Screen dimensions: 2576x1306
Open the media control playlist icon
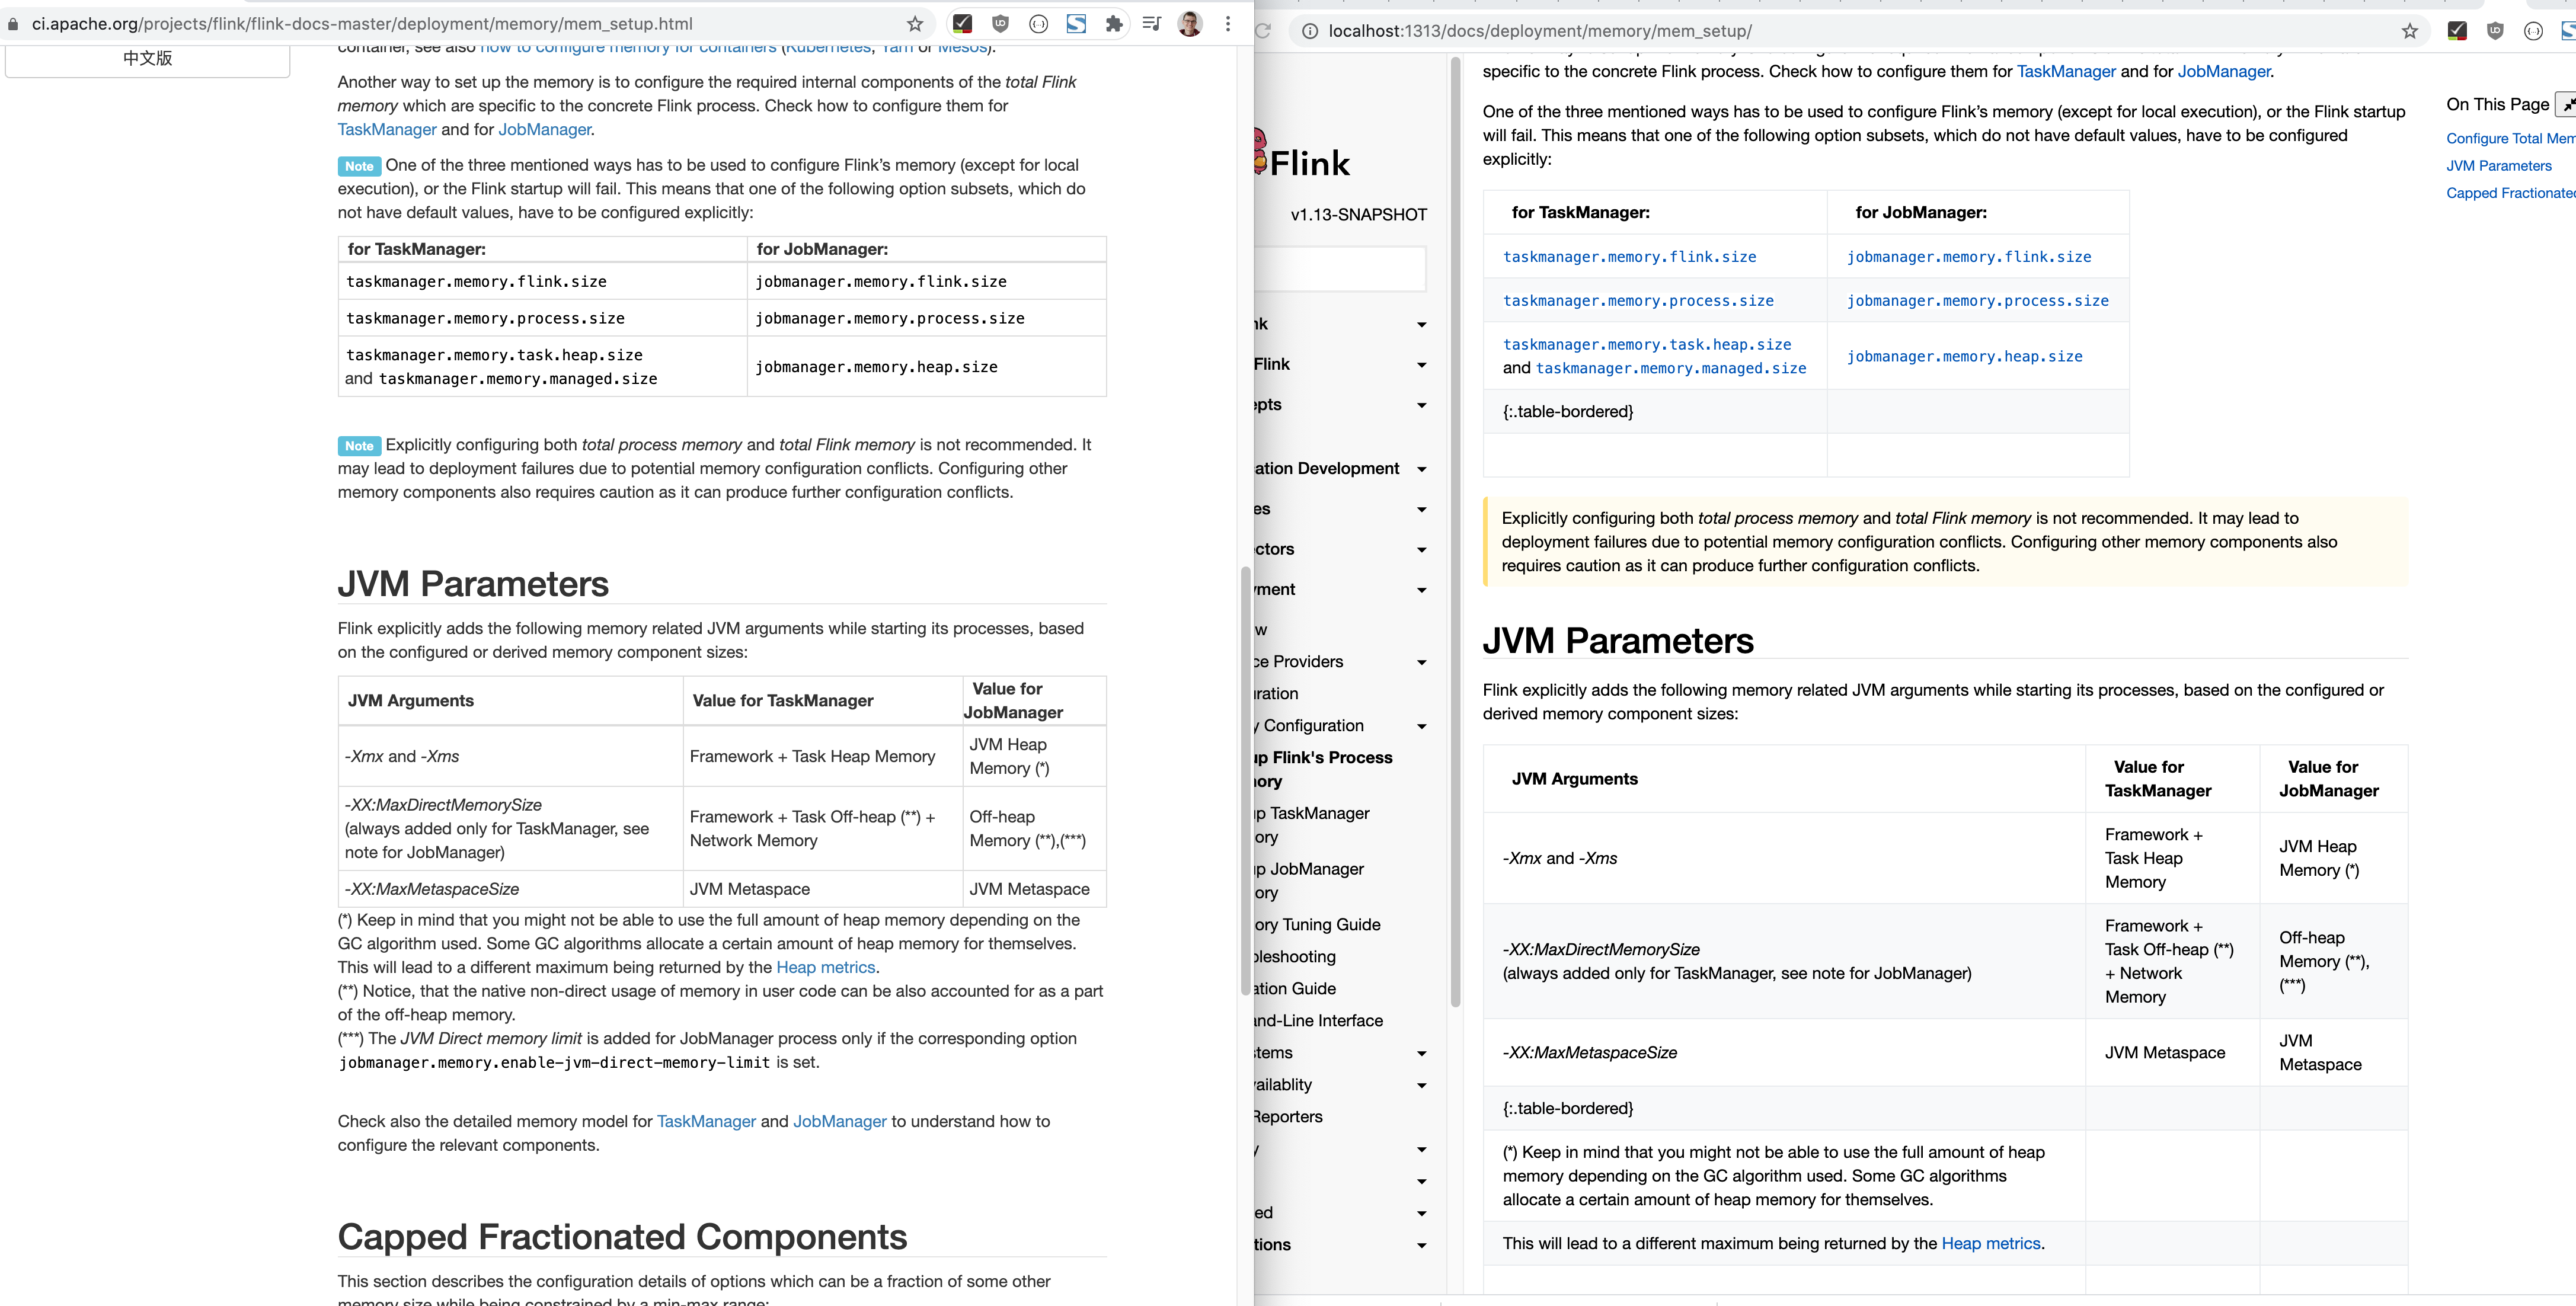pos(1152,24)
